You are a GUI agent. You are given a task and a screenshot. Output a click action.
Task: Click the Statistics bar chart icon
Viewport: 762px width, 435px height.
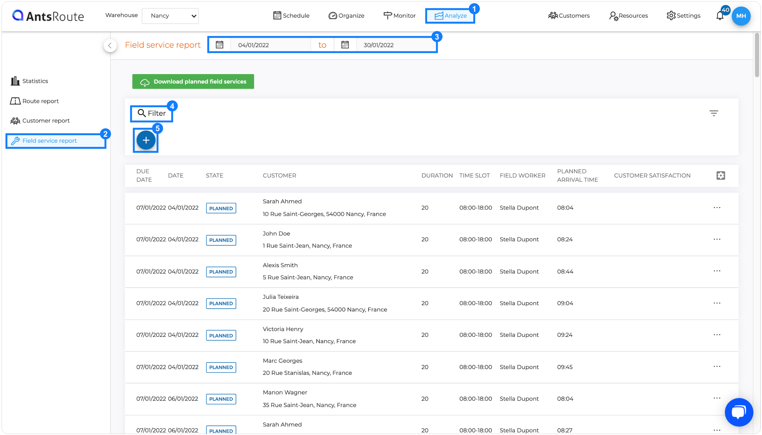coord(15,81)
